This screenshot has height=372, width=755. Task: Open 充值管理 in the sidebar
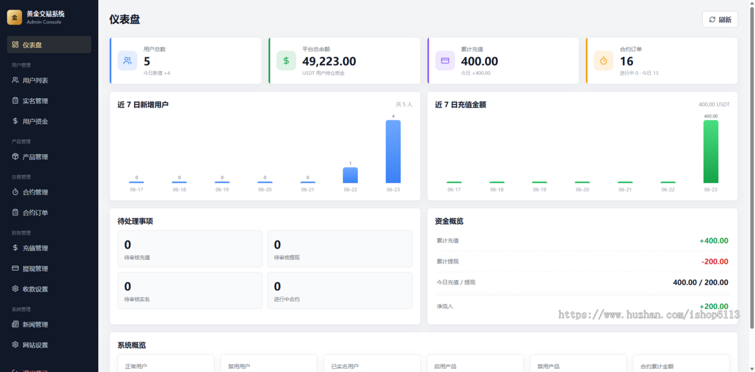(x=49, y=248)
